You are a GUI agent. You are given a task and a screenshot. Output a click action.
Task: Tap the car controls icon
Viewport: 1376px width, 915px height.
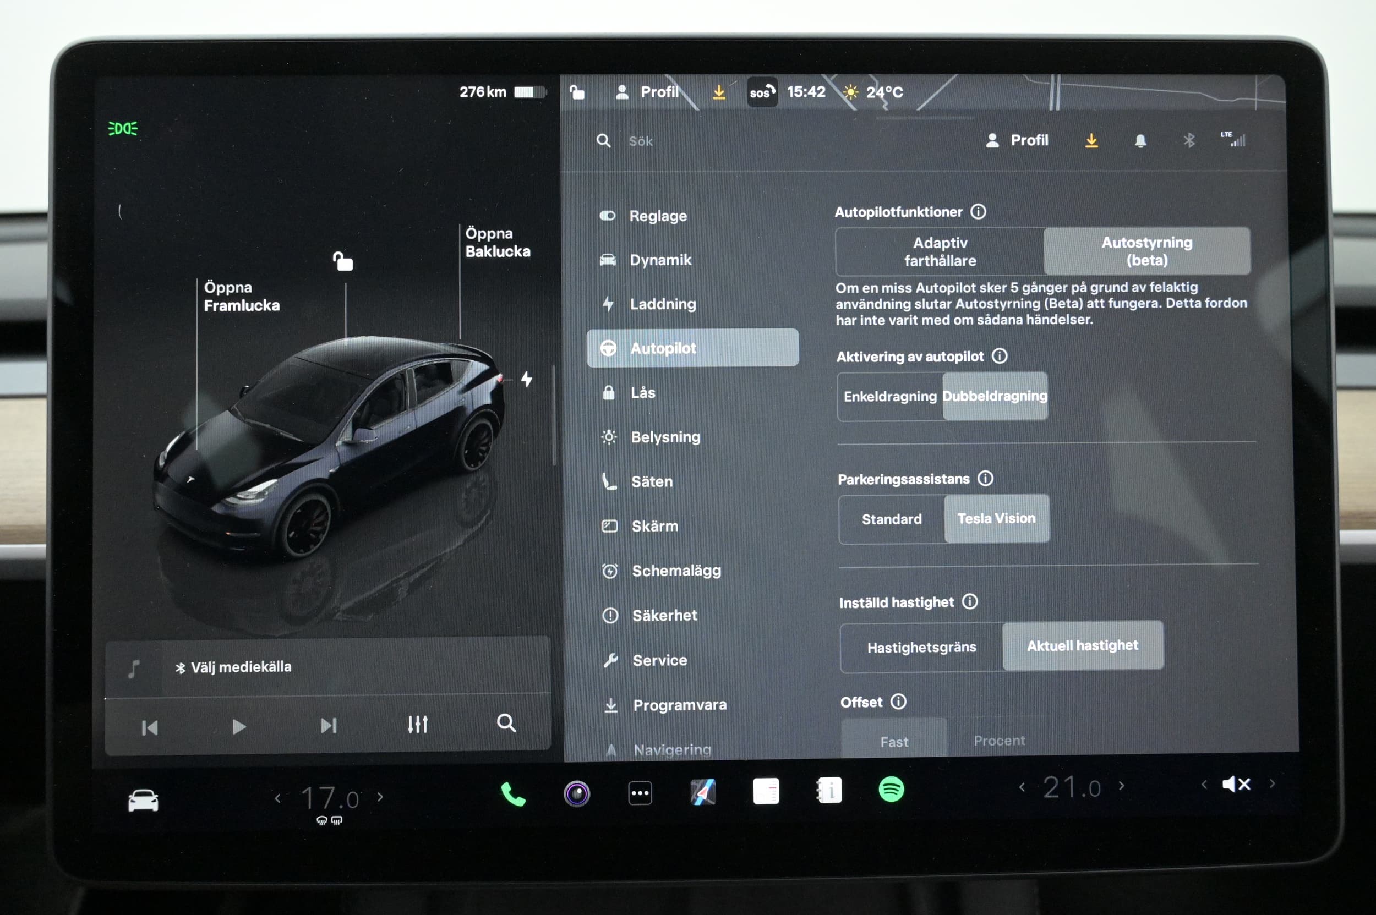click(x=143, y=801)
